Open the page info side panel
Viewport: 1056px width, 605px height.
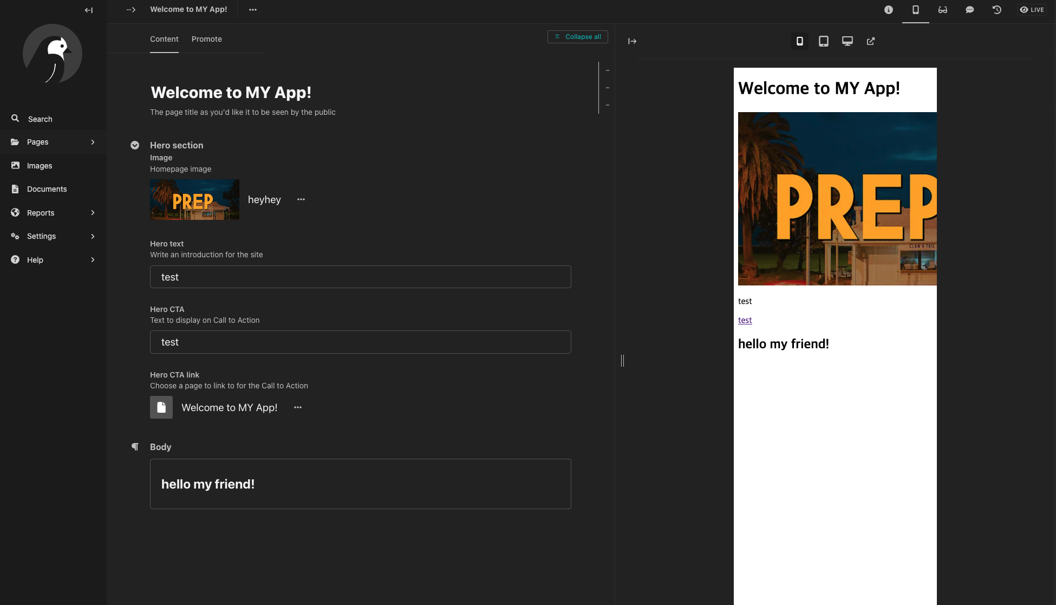889,10
